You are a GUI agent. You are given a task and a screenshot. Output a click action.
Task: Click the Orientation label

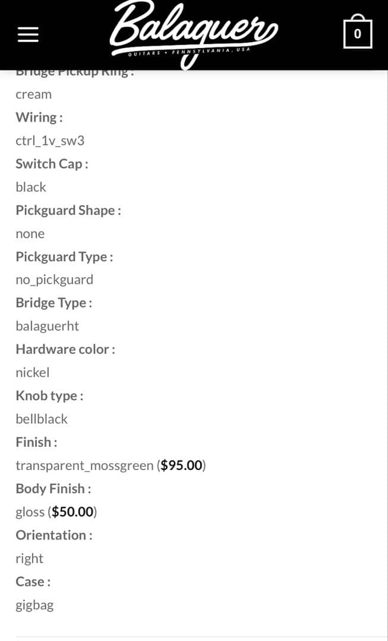pos(53,535)
